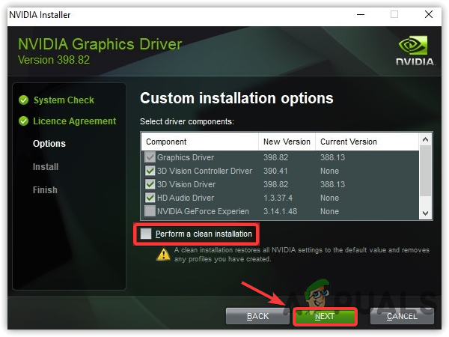
Task: Click the Current Version column header
Action: pos(367,142)
